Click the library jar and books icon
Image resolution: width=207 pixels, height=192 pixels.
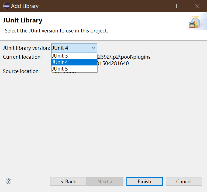click(x=194, y=22)
